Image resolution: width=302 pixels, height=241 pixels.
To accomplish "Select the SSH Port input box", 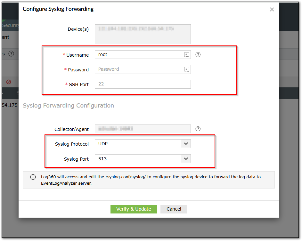I will (x=143, y=84).
